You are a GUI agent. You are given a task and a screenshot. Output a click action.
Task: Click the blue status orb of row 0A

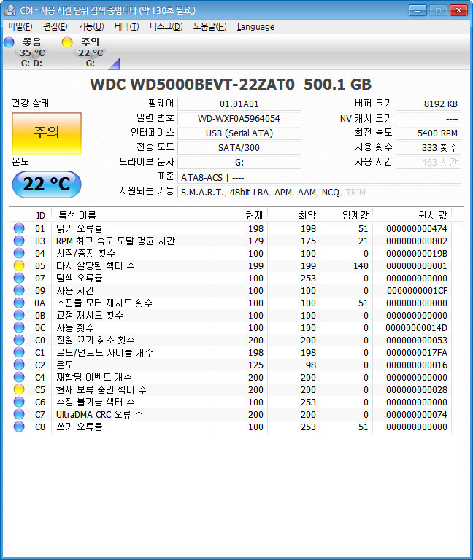[x=19, y=303]
